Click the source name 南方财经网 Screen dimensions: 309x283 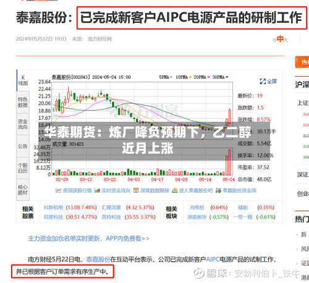click(x=99, y=39)
